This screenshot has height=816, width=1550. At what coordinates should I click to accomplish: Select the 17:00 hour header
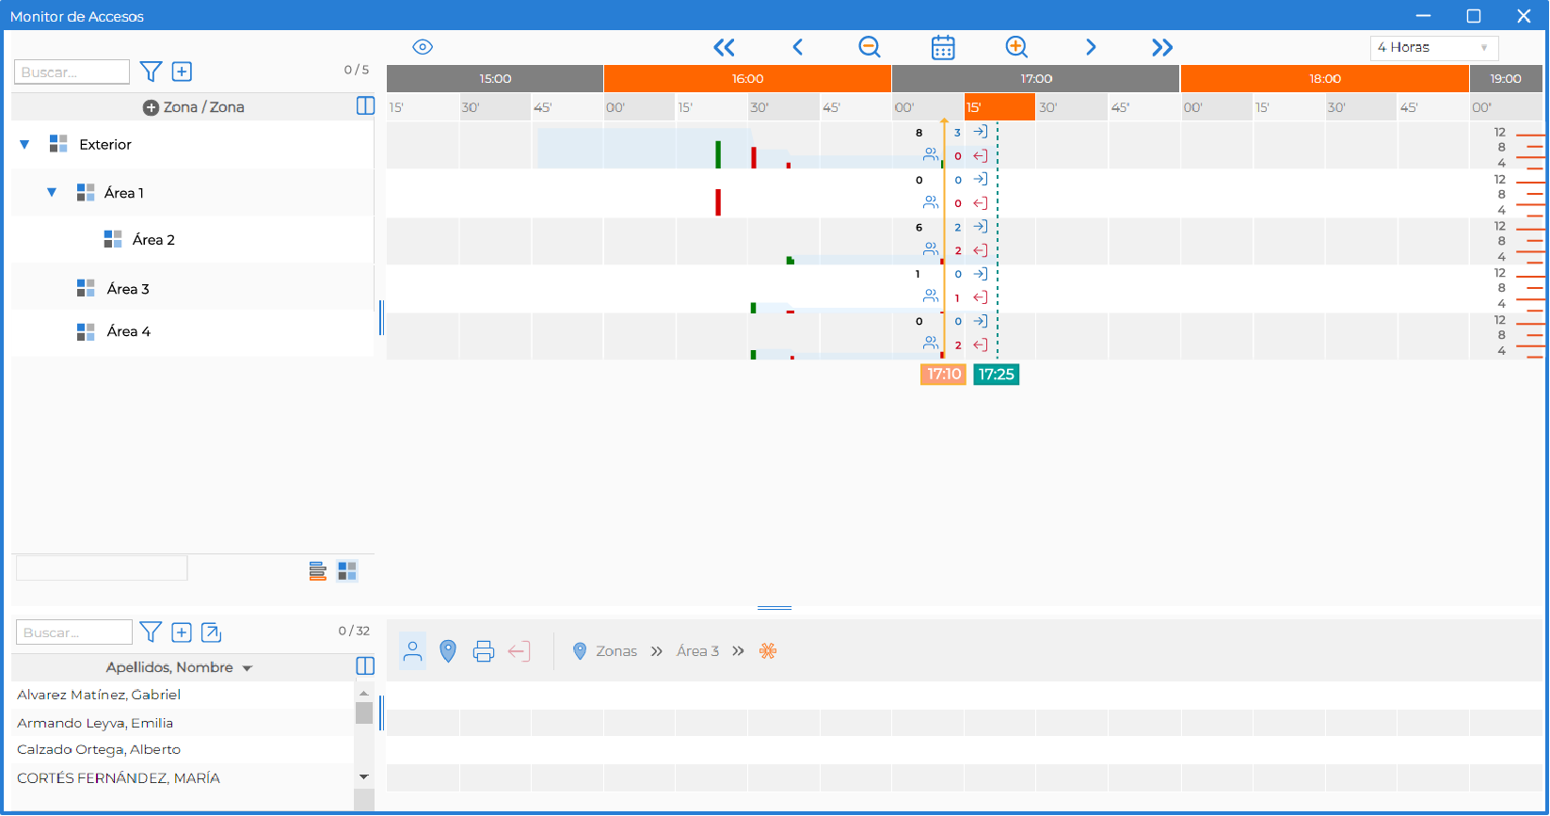point(1036,79)
